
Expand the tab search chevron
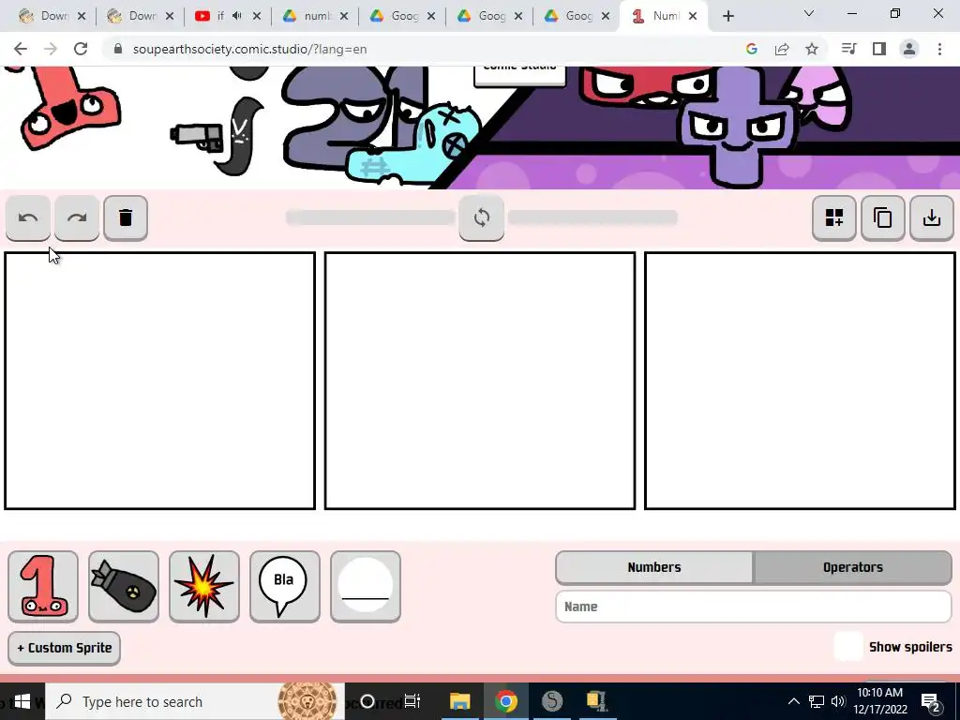click(809, 13)
